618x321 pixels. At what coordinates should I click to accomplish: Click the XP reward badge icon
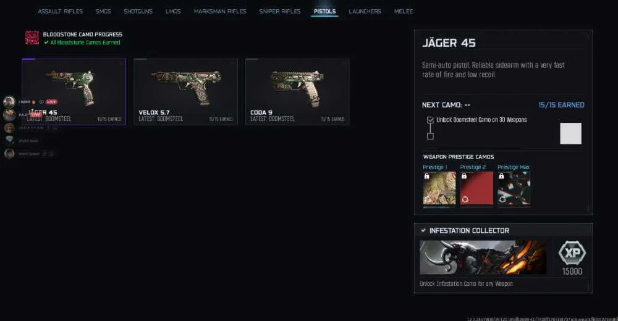(x=572, y=253)
